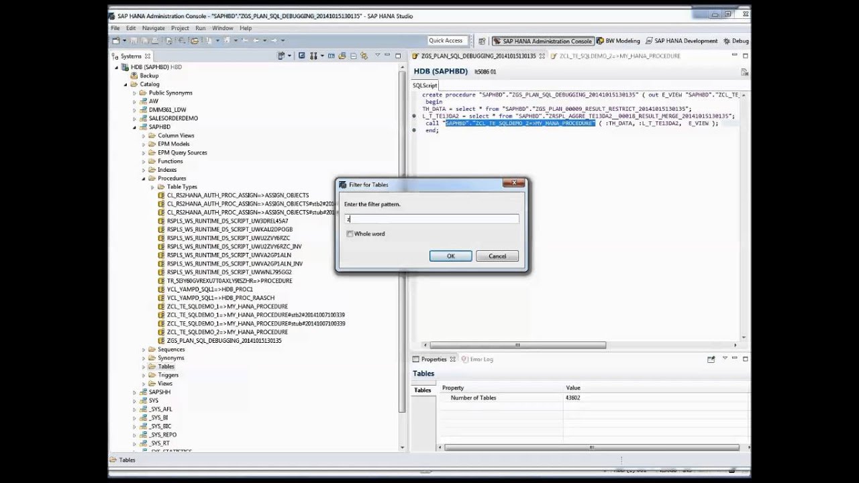The height and width of the screenshot is (483, 859).
Task: Click the value 43602 in Properties
Action: 572,398
